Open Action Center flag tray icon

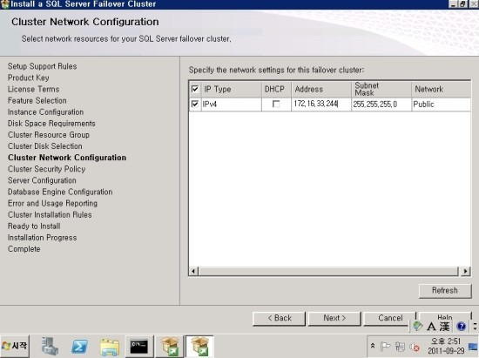point(385,347)
